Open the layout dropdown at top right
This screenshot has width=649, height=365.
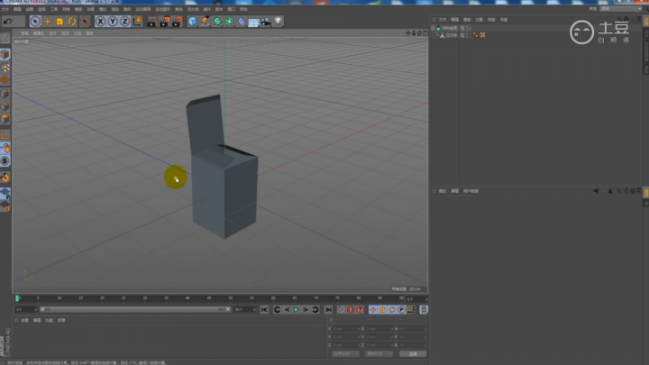coord(622,9)
